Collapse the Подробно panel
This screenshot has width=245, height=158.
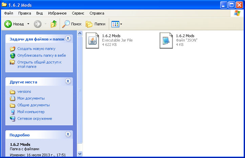coord(68,134)
